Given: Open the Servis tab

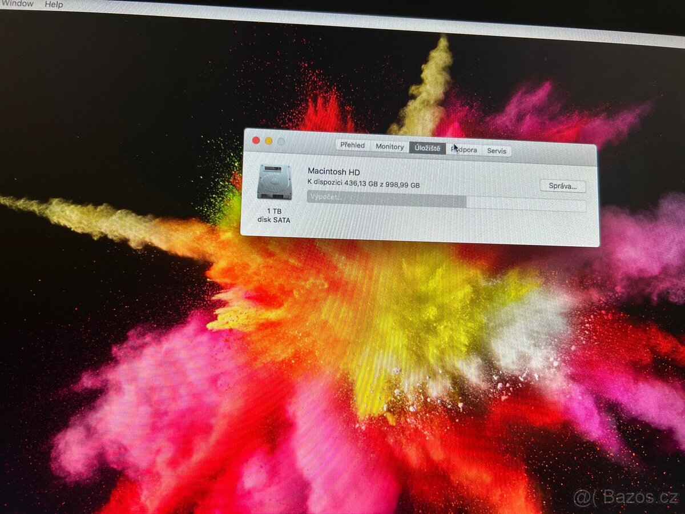Looking at the screenshot, I should [x=497, y=149].
